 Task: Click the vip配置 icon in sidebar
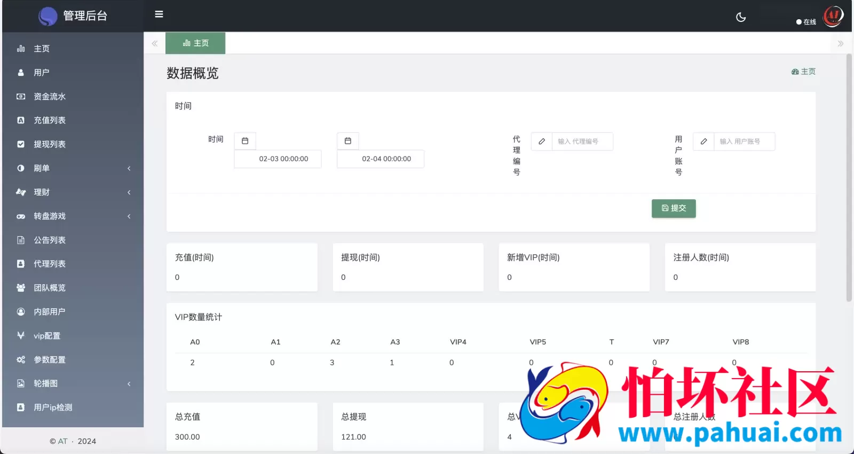(21, 336)
